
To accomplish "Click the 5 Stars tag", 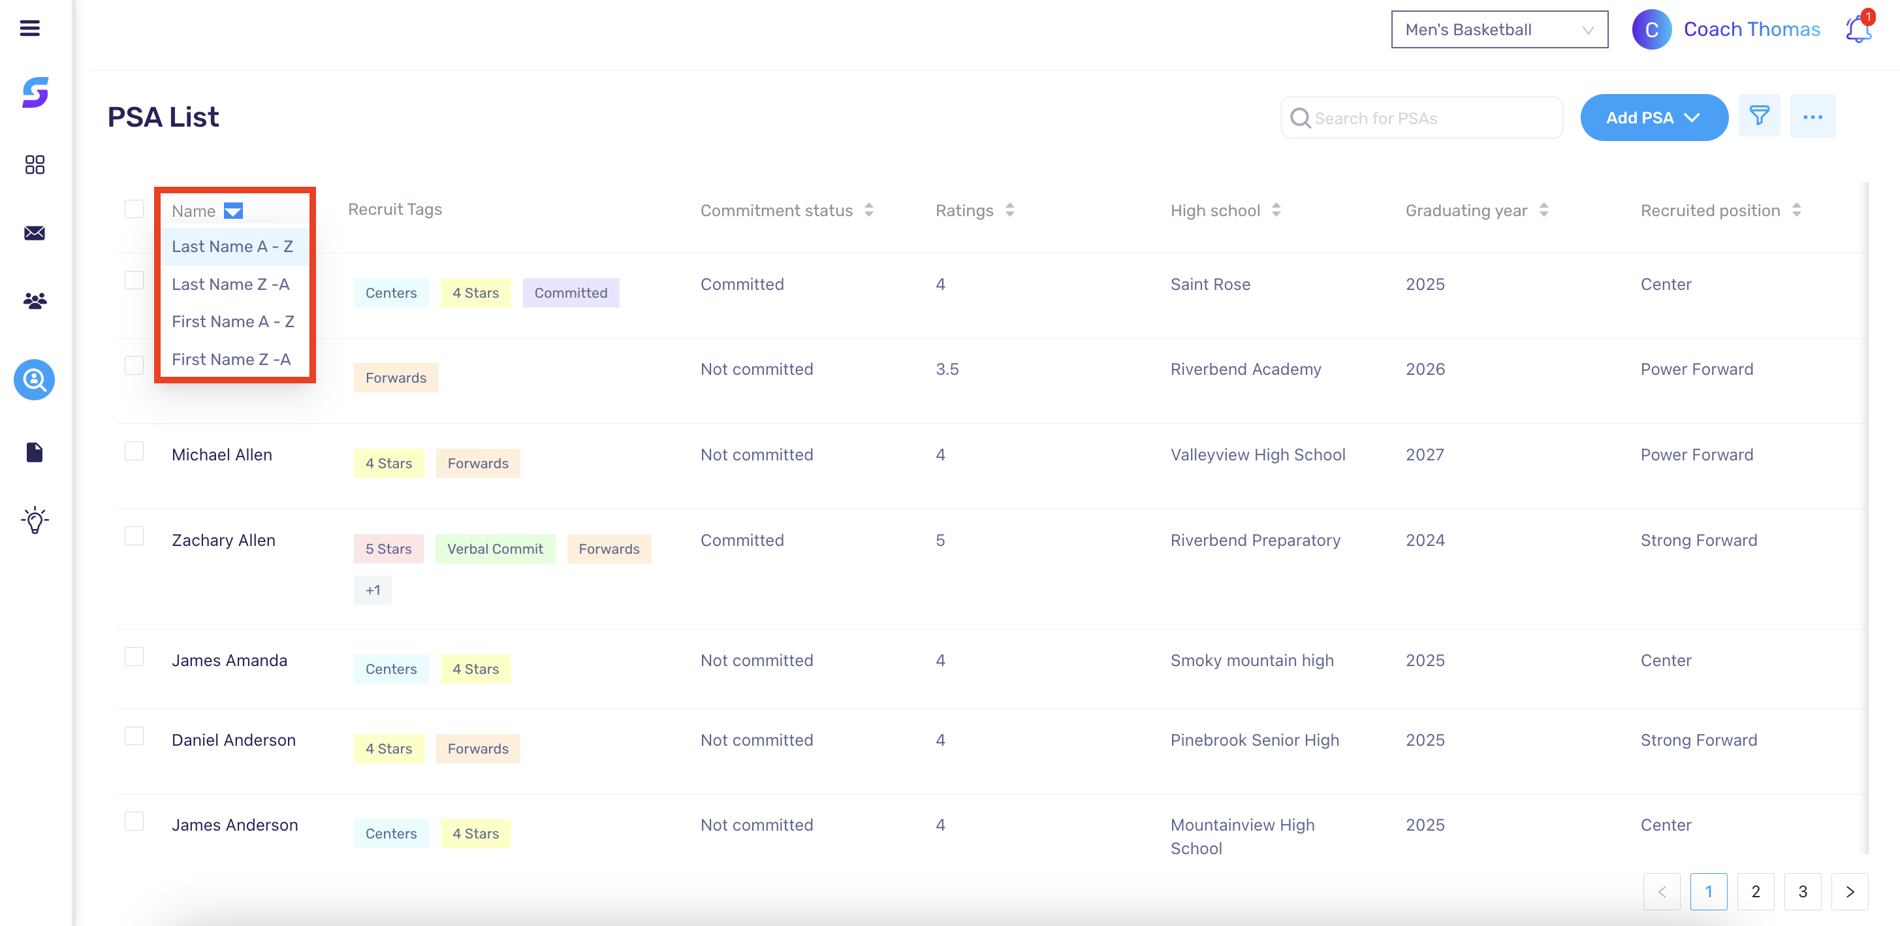I will pos(388,549).
